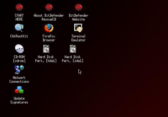Open the sda1 hard disk drive icon

[x=73, y=49]
